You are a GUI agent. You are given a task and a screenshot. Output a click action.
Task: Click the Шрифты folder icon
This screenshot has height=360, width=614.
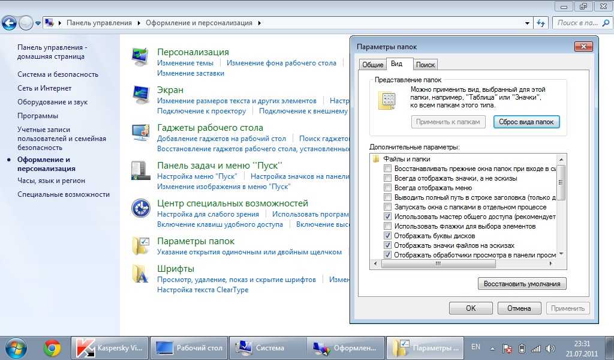[140, 273]
